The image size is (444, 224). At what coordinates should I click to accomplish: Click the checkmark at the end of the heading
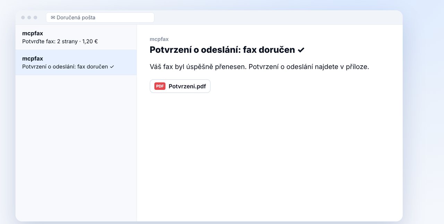click(301, 50)
